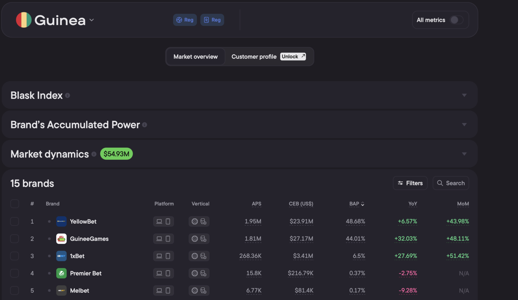Viewport: 518px width, 300px height.
Task: Click the Guinea flag icon
Action: [24, 20]
